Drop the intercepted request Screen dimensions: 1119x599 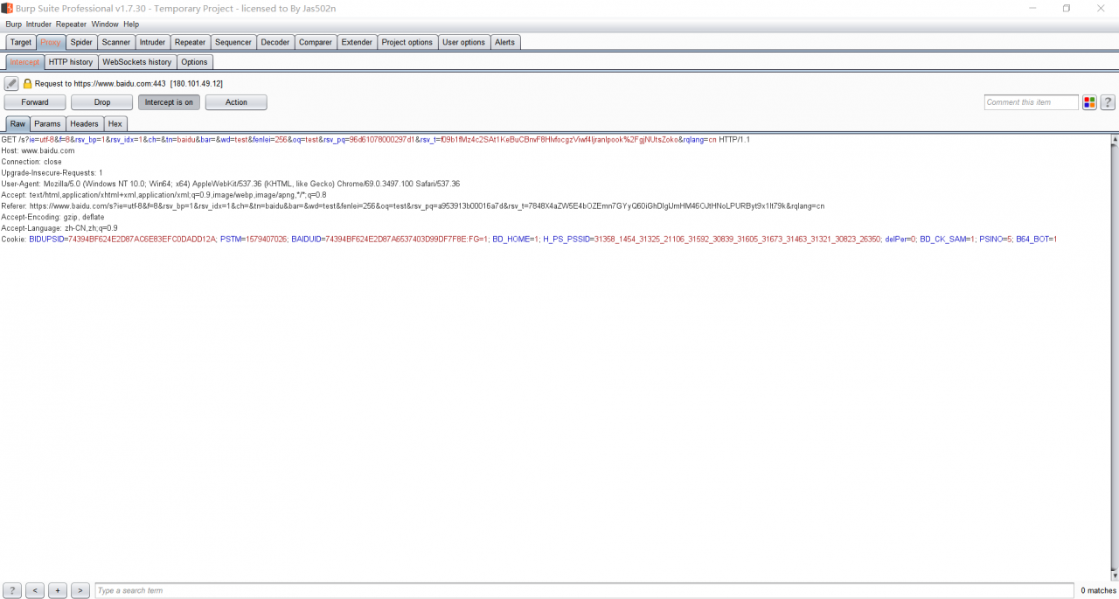pyautogui.click(x=102, y=102)
